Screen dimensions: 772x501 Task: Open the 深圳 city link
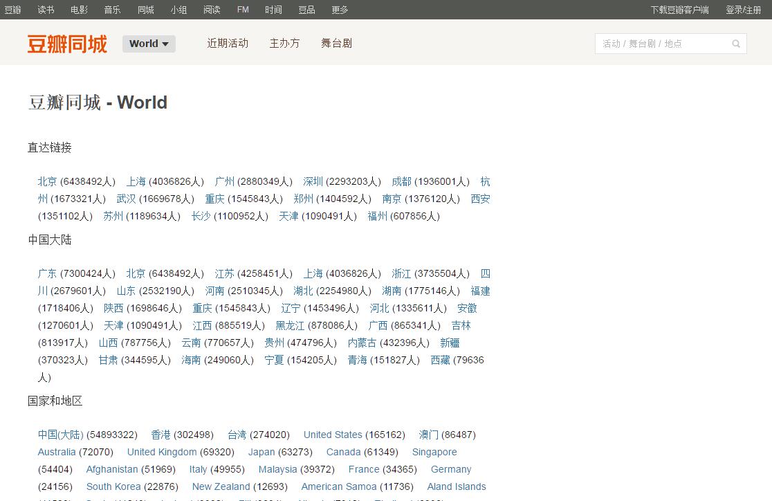313,181
